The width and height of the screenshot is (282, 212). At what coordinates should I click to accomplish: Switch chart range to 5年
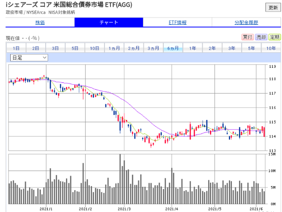click(x=251, y=48)
